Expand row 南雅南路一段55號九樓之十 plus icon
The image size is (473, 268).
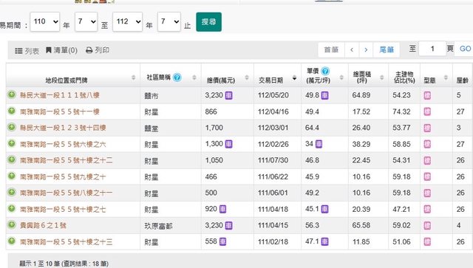point(12,176)
